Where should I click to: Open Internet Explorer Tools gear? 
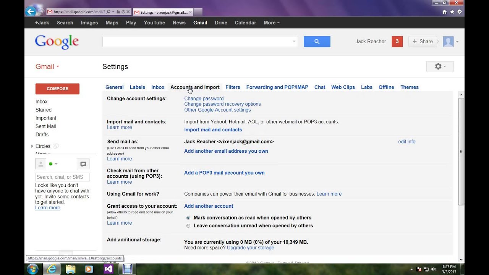pos(460,12)
